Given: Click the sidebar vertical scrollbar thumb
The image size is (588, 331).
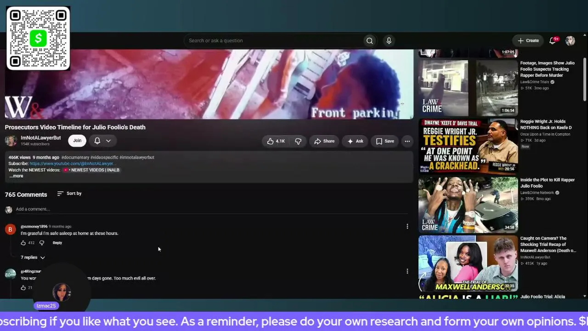Looking at the screenshot, I should pos(585,78).
